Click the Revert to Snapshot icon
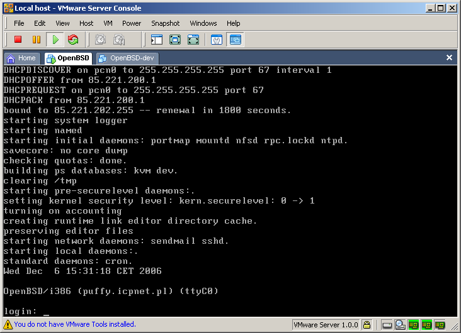 [x=119, y=40]
